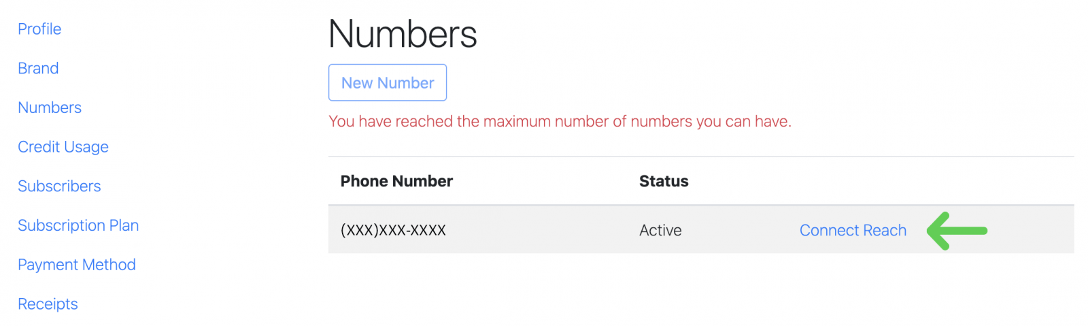The image size is (1088, 326).
Task: Click the blank row area right of the green arrow
Action: click(1030, 231)
